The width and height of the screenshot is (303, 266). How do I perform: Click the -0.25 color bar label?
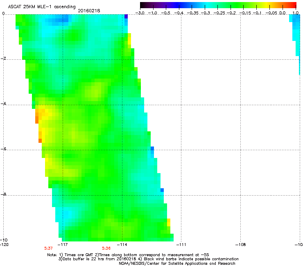(219, 13)
